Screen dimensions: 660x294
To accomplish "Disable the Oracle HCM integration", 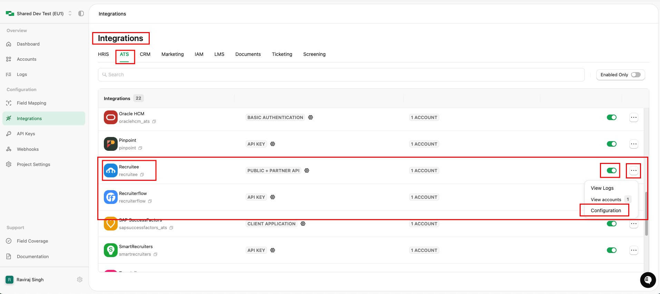I will point(612,117).
